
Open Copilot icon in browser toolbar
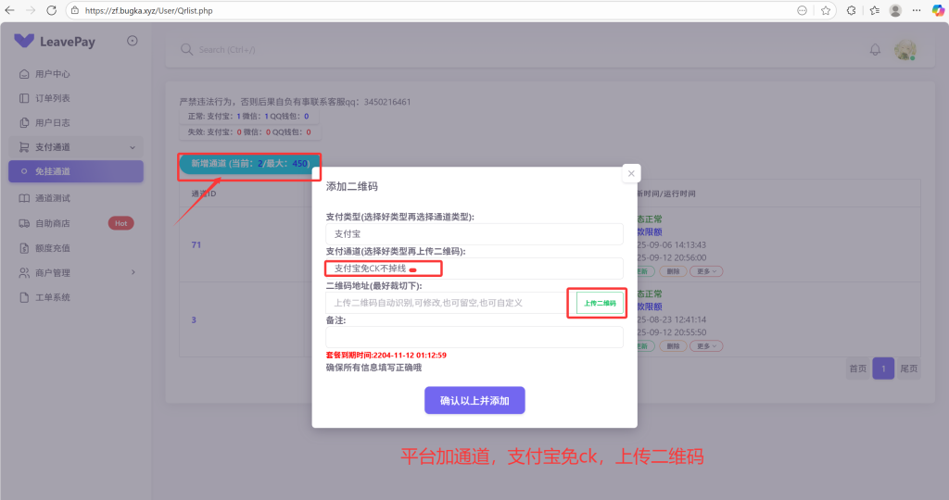click(x=938, y=10)
